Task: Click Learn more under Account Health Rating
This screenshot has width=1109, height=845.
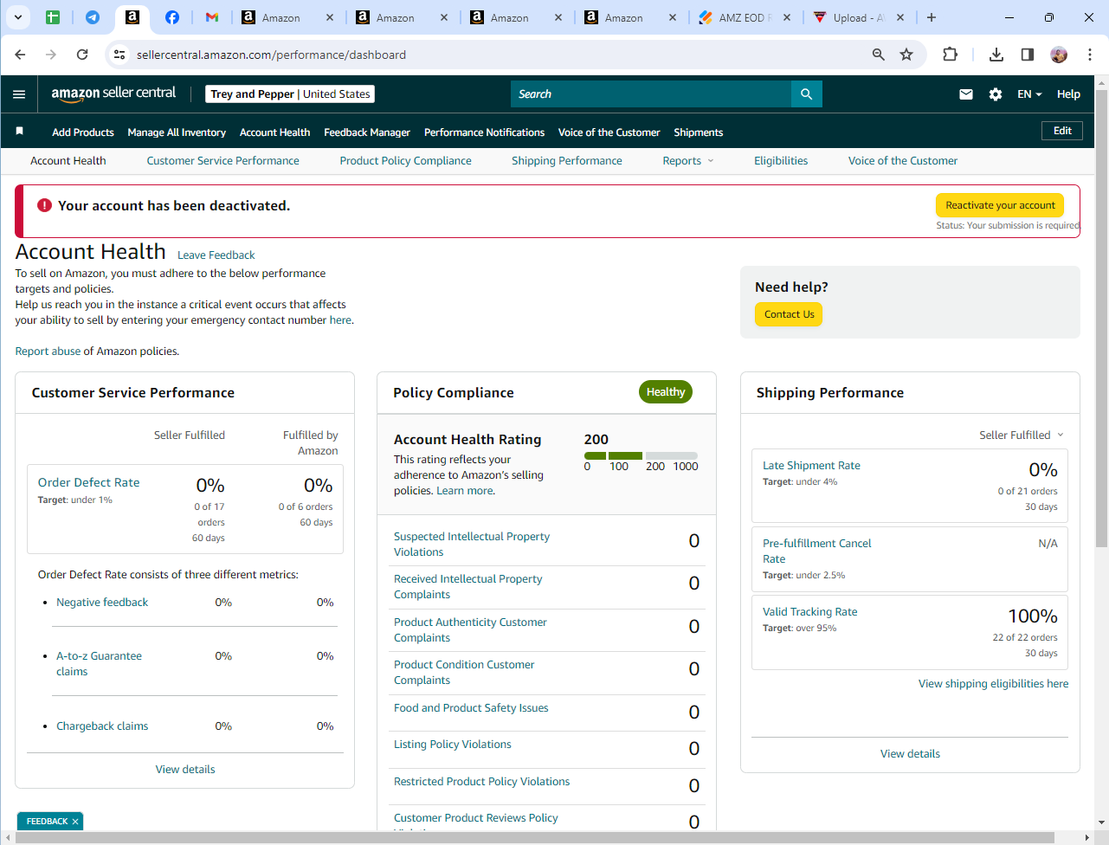Action: [465, 491]
